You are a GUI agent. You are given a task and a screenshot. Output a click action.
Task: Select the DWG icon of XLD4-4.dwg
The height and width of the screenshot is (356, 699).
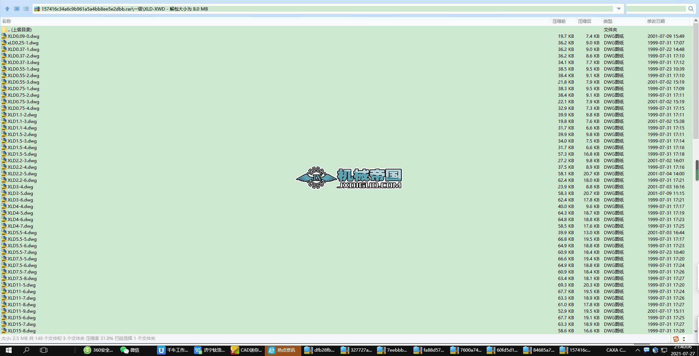[4, 206]
